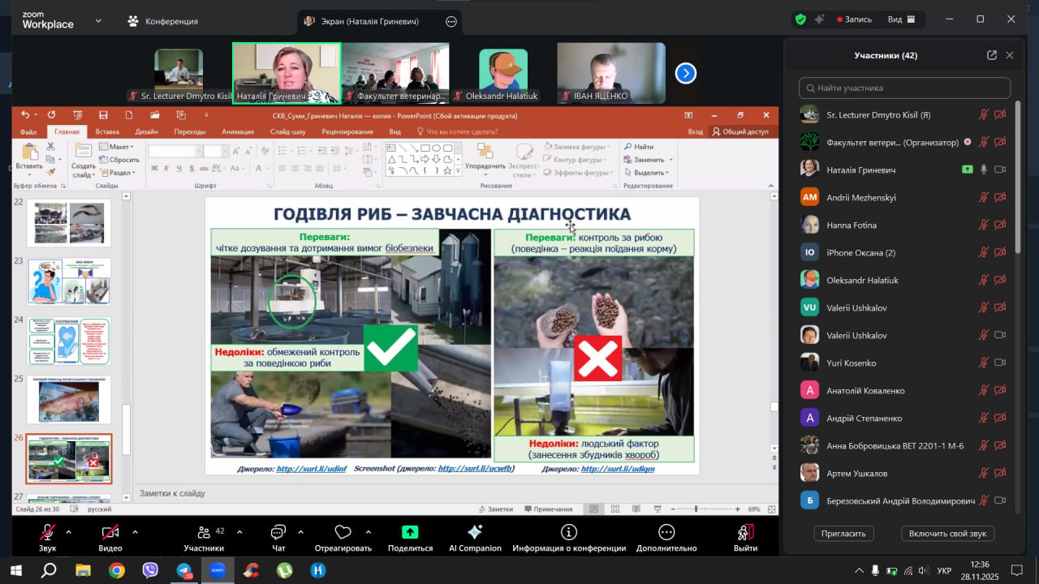Open the Вид layout dropdown
This screenshot has height=584, width=1039.
pyautogui.click(x=901, y=19)
